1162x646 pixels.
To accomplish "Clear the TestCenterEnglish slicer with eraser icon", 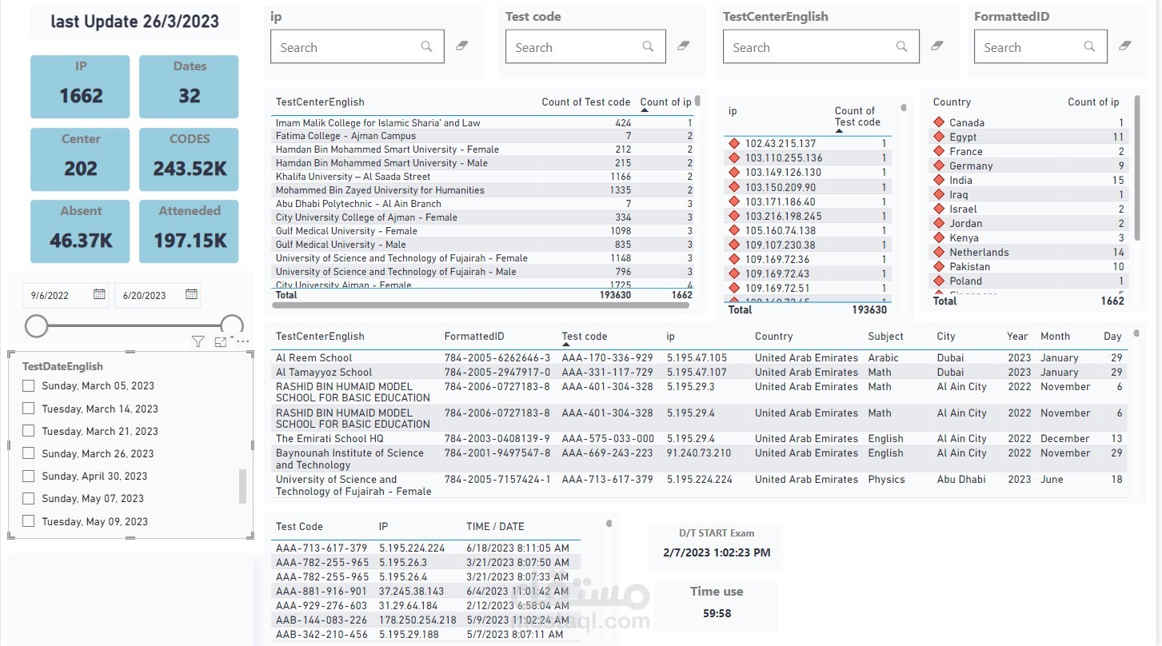I will click(937, 46).
